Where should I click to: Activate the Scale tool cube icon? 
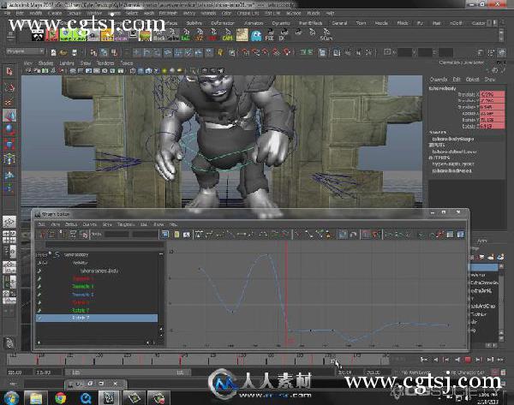(x=9, y=144)
